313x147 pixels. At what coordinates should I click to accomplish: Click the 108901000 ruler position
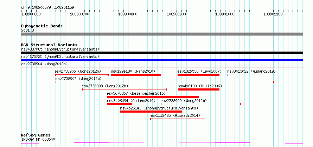225,14
